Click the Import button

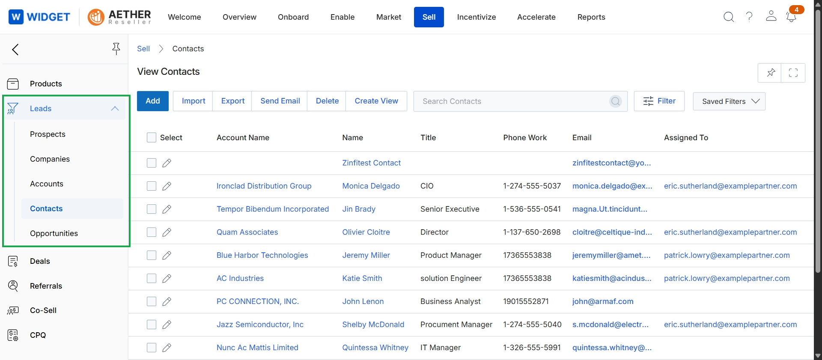tap(194, 101)
